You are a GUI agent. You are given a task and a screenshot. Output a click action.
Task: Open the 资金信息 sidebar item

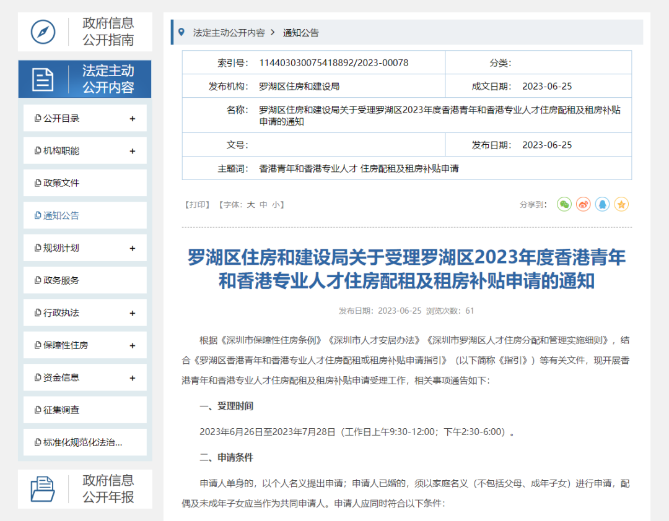point(85,377)
